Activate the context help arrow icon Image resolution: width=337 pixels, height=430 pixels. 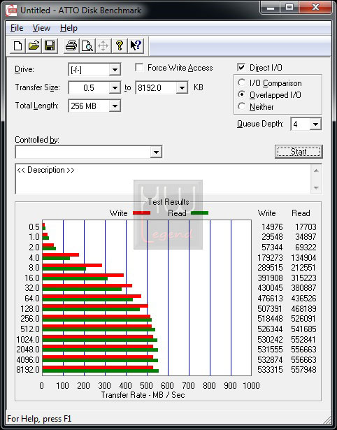tap(136, 46)
